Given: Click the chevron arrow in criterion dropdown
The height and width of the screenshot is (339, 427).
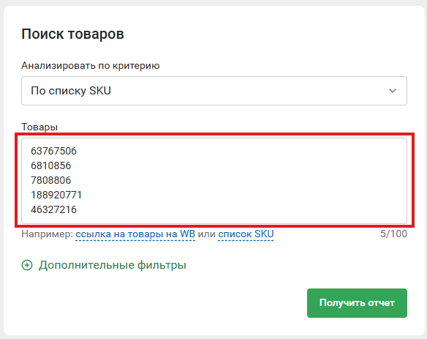Looking at the screenshot, I should 393,91.
